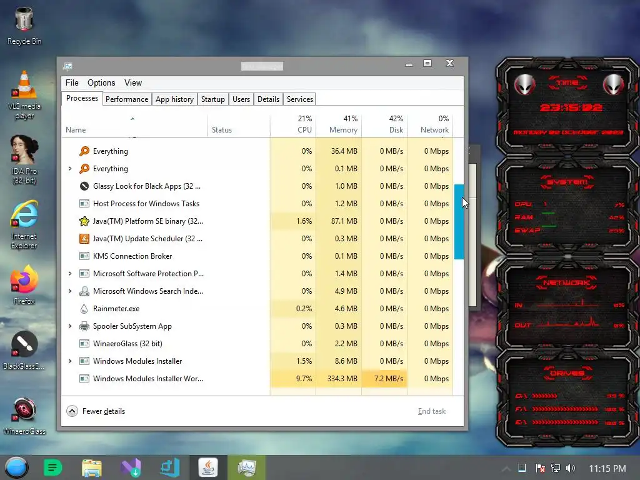The image size is (640, 480).
Task: Select the KMS Connection Broker row
Action: pyautogui.click(x=257, y=256)
